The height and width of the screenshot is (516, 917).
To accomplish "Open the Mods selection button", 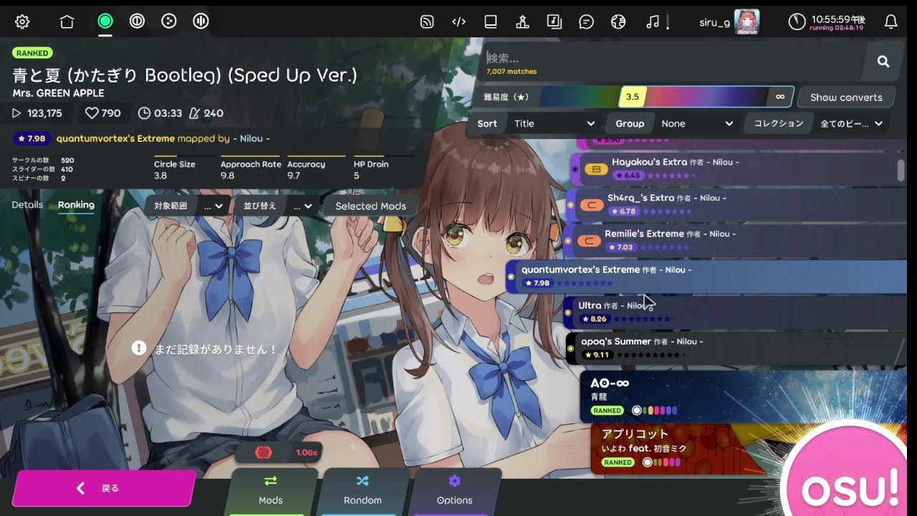I will pyautogui.click(x=271, y=491).
